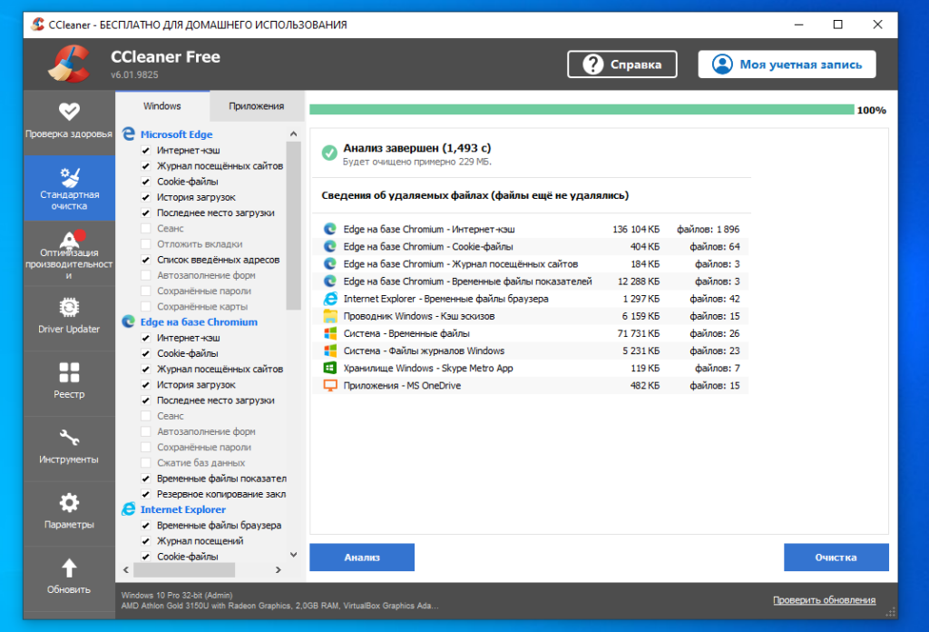Click the store icon for Хранилище Windows result
The image size is (929, 632).
(x=330, y=368)
